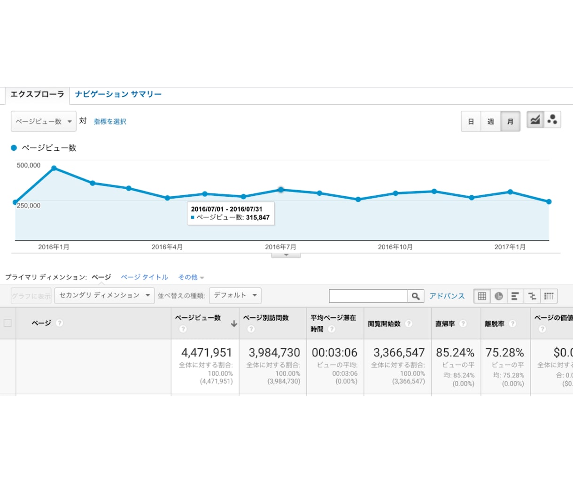The image size is (573, 485).
Task: Switch to motion chart view icon
Action: tap(552, 120)
